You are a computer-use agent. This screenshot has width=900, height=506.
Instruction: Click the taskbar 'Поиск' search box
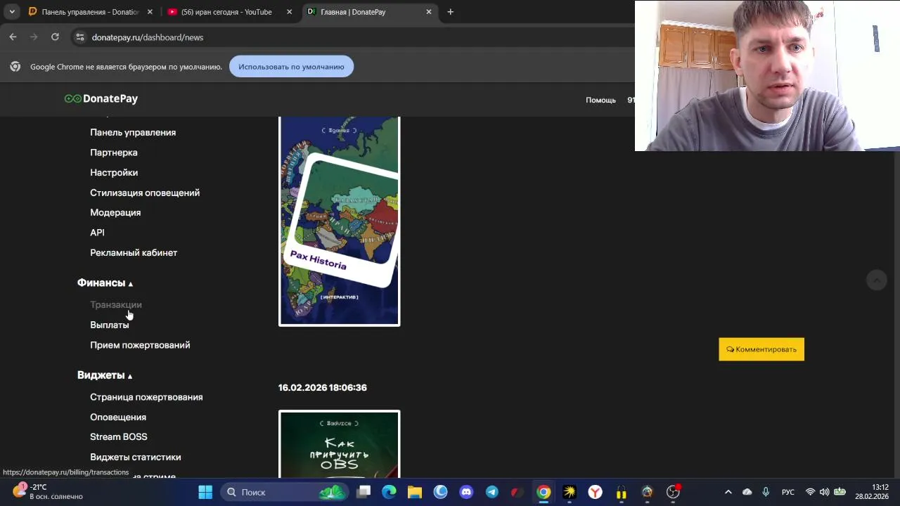pos(283,492)
